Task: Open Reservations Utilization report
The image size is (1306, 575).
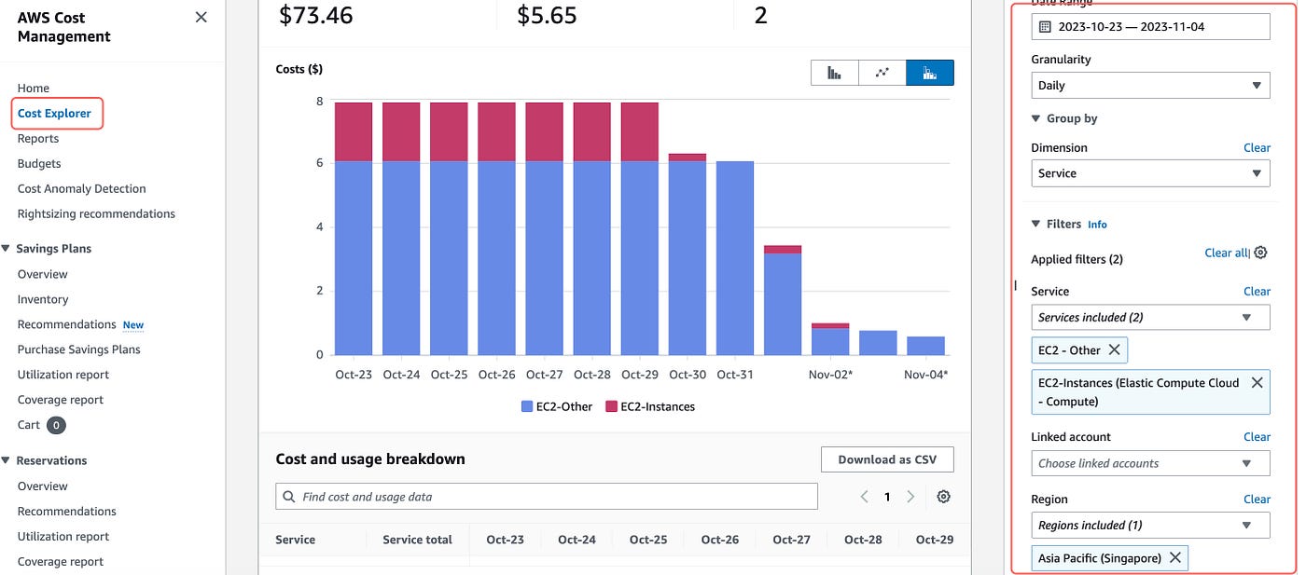Action: click(63, 536)
